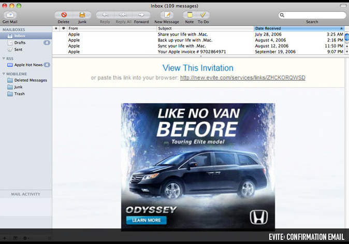Open the Drafts mailbox
Viewport: 349px width, 244px height.
tap(26, 42)
